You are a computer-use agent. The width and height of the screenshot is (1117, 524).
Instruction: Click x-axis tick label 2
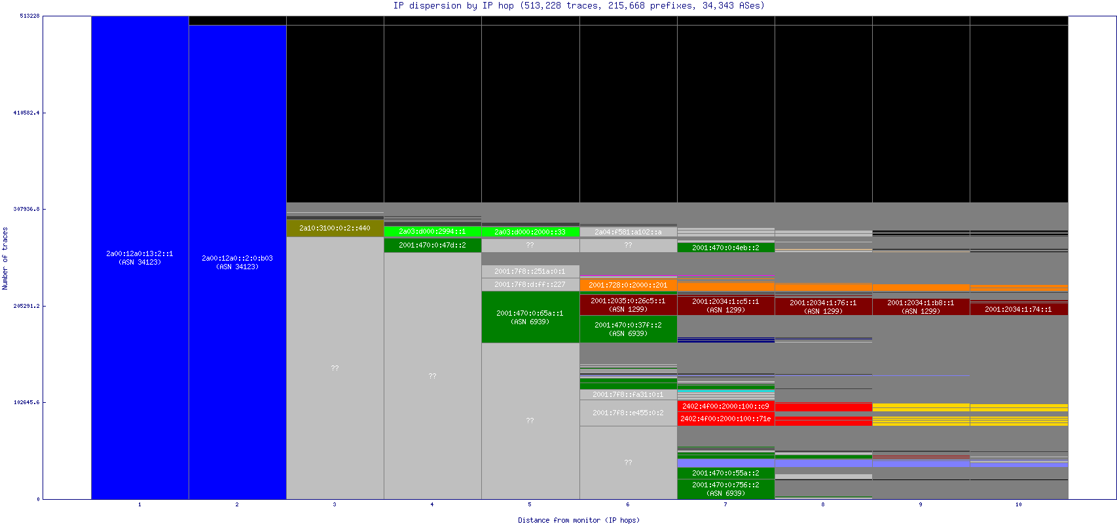click(237, 504)
